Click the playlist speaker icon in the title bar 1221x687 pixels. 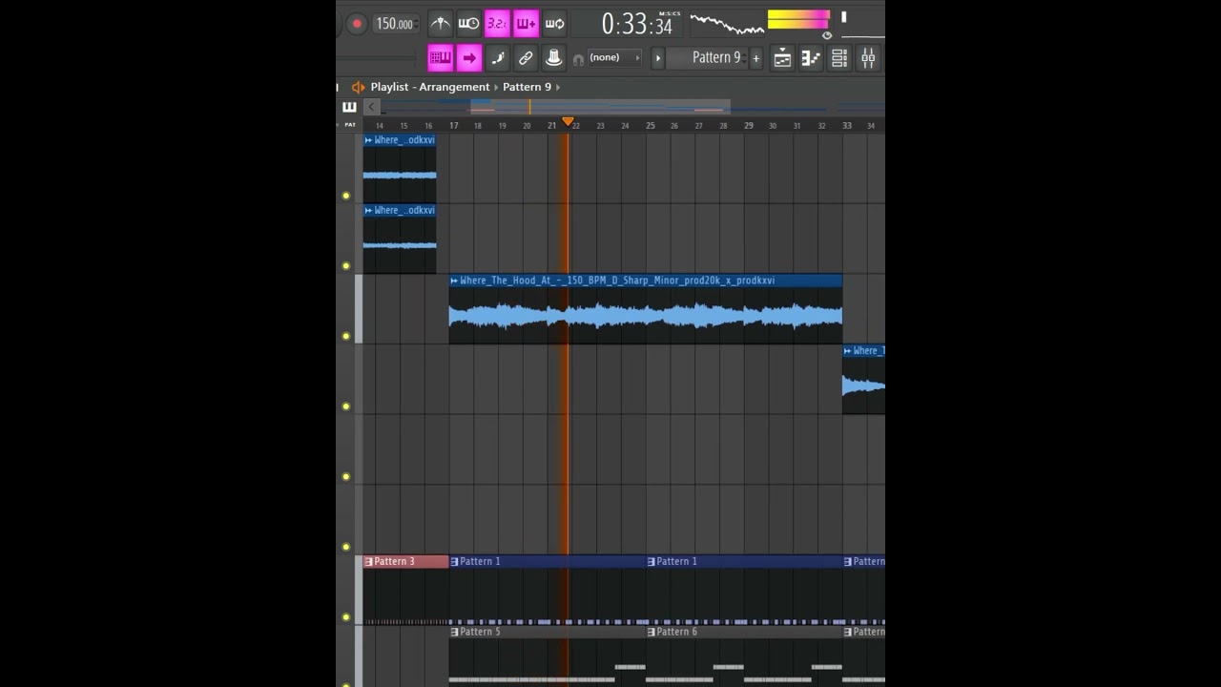click(358, 87)
